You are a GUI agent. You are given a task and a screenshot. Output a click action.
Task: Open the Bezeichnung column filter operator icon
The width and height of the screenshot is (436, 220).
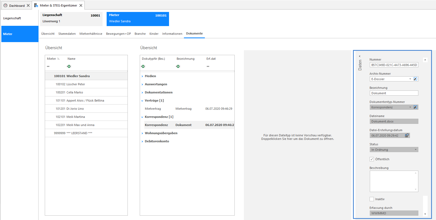178,66
